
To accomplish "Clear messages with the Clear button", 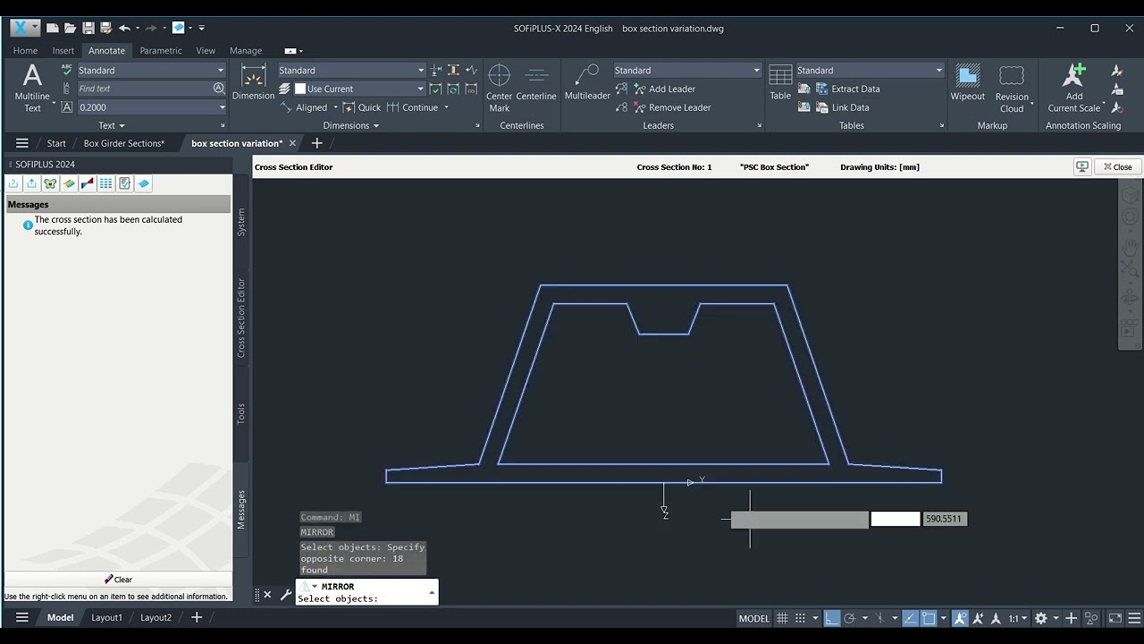I will click(118, 580).
